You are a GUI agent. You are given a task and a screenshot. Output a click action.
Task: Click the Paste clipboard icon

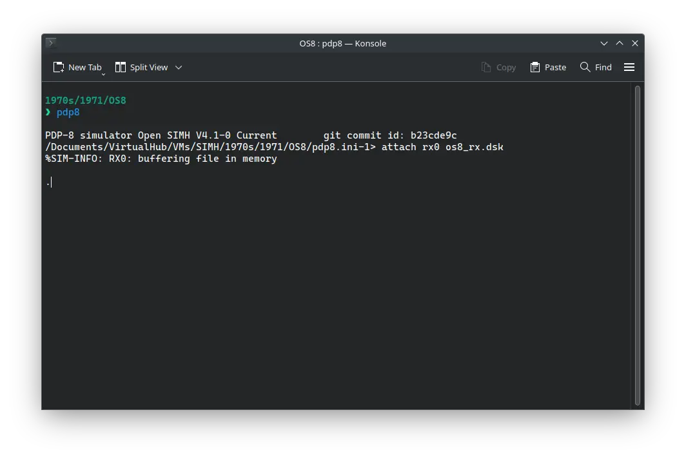(535, 67)
